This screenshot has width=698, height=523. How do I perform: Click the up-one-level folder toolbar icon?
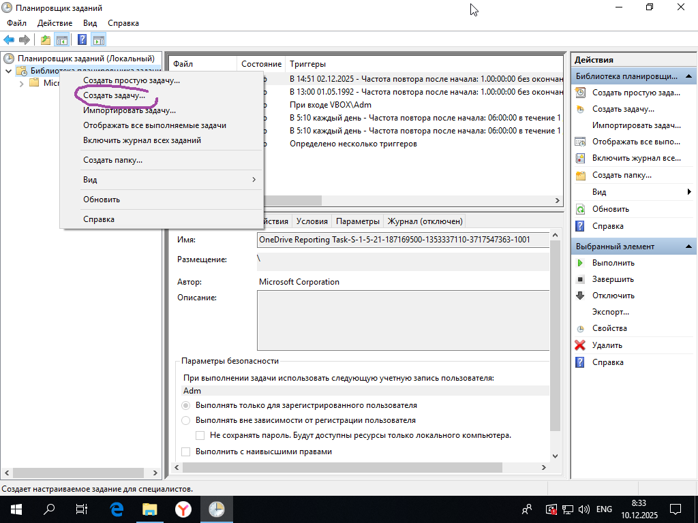tap(46, 39)
